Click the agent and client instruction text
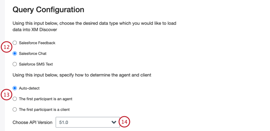 click(x=82, y=75)
